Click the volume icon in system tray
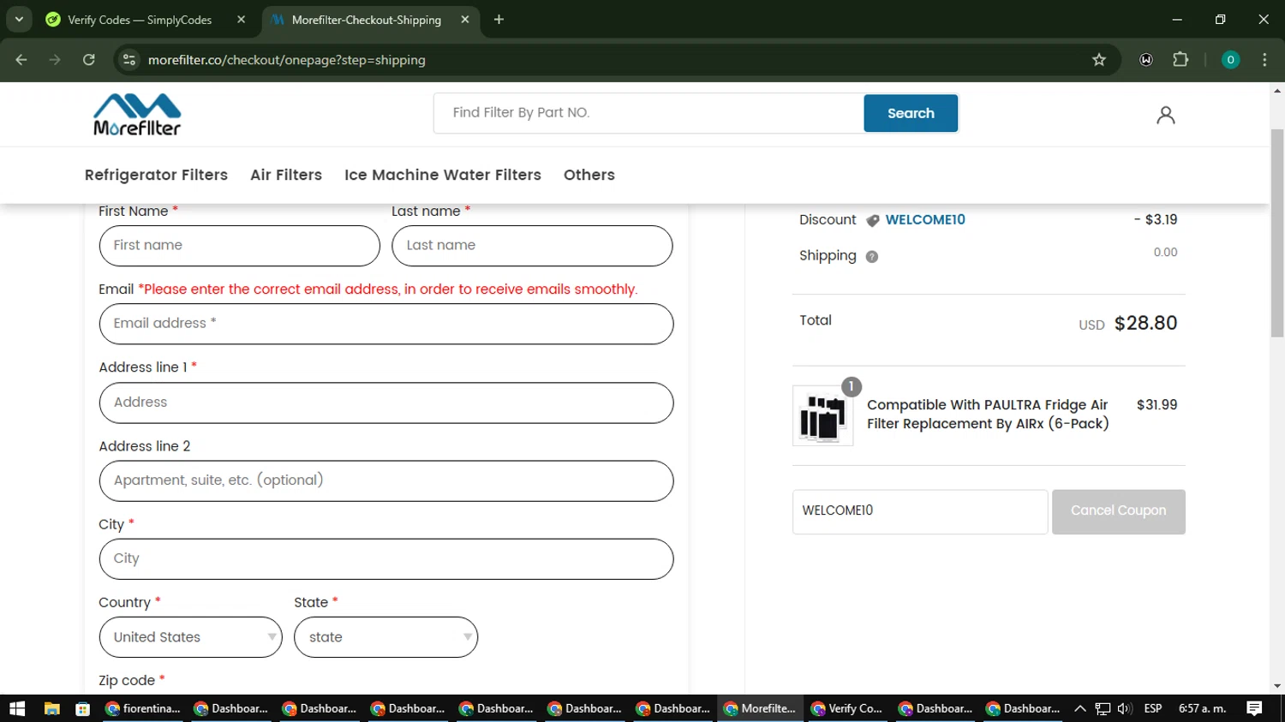This screenshot has width=1285, height=722. click(x=1125, y=708)
